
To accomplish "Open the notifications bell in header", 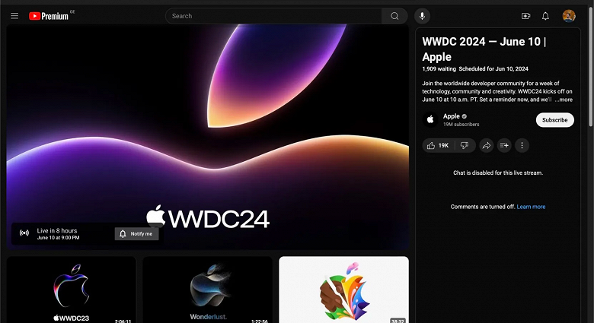I will click(545, 16).
